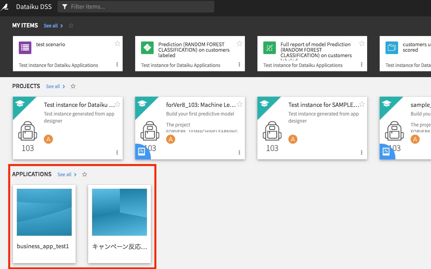
Task: Open forVer8_103: Machine Le... project title
Action: (x=201, y=105)
